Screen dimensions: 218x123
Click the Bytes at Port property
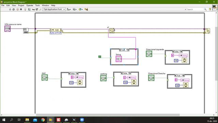click(56, 33)
